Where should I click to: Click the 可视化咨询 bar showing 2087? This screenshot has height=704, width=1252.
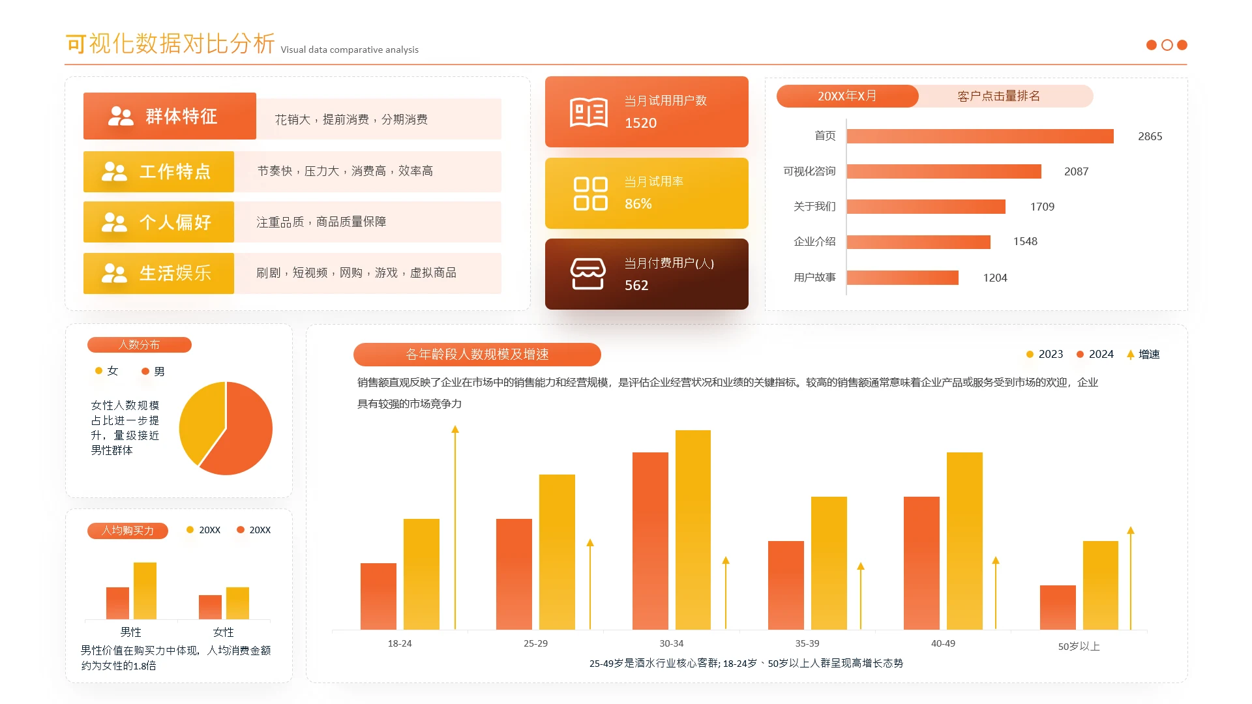[x=944, y=171]
